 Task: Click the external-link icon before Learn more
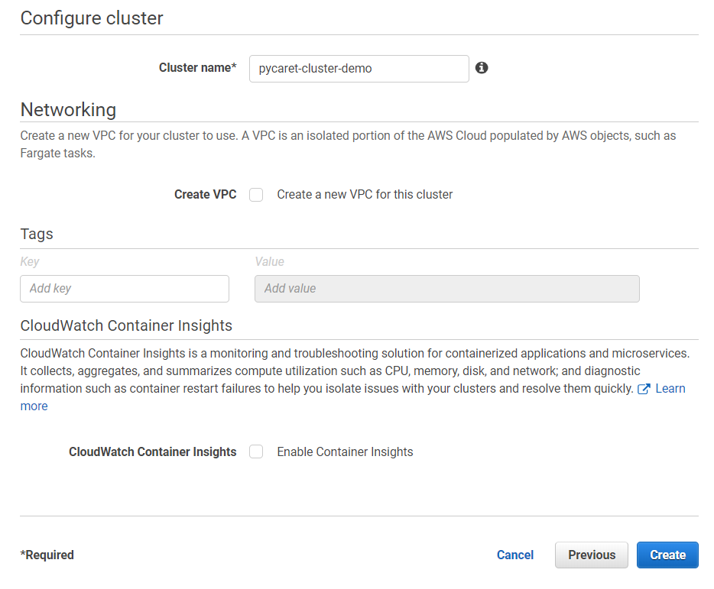tap(644, 389)
